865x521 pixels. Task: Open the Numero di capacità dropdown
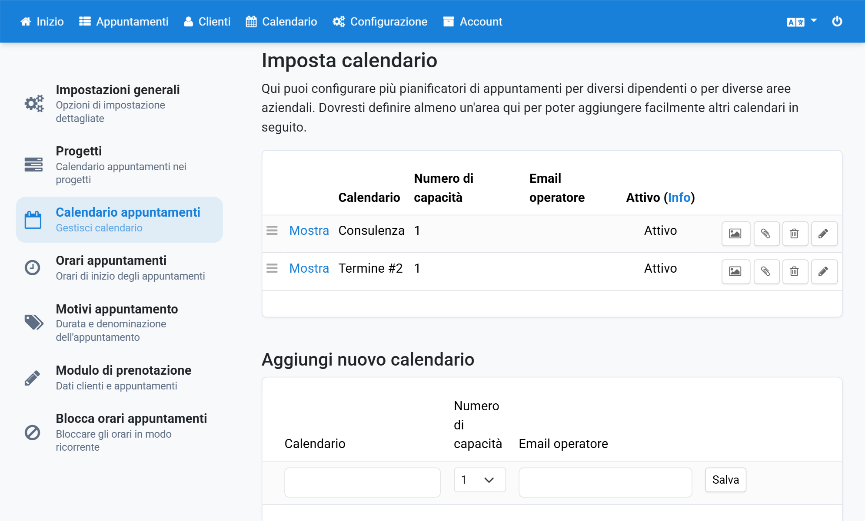click(479, 480)
